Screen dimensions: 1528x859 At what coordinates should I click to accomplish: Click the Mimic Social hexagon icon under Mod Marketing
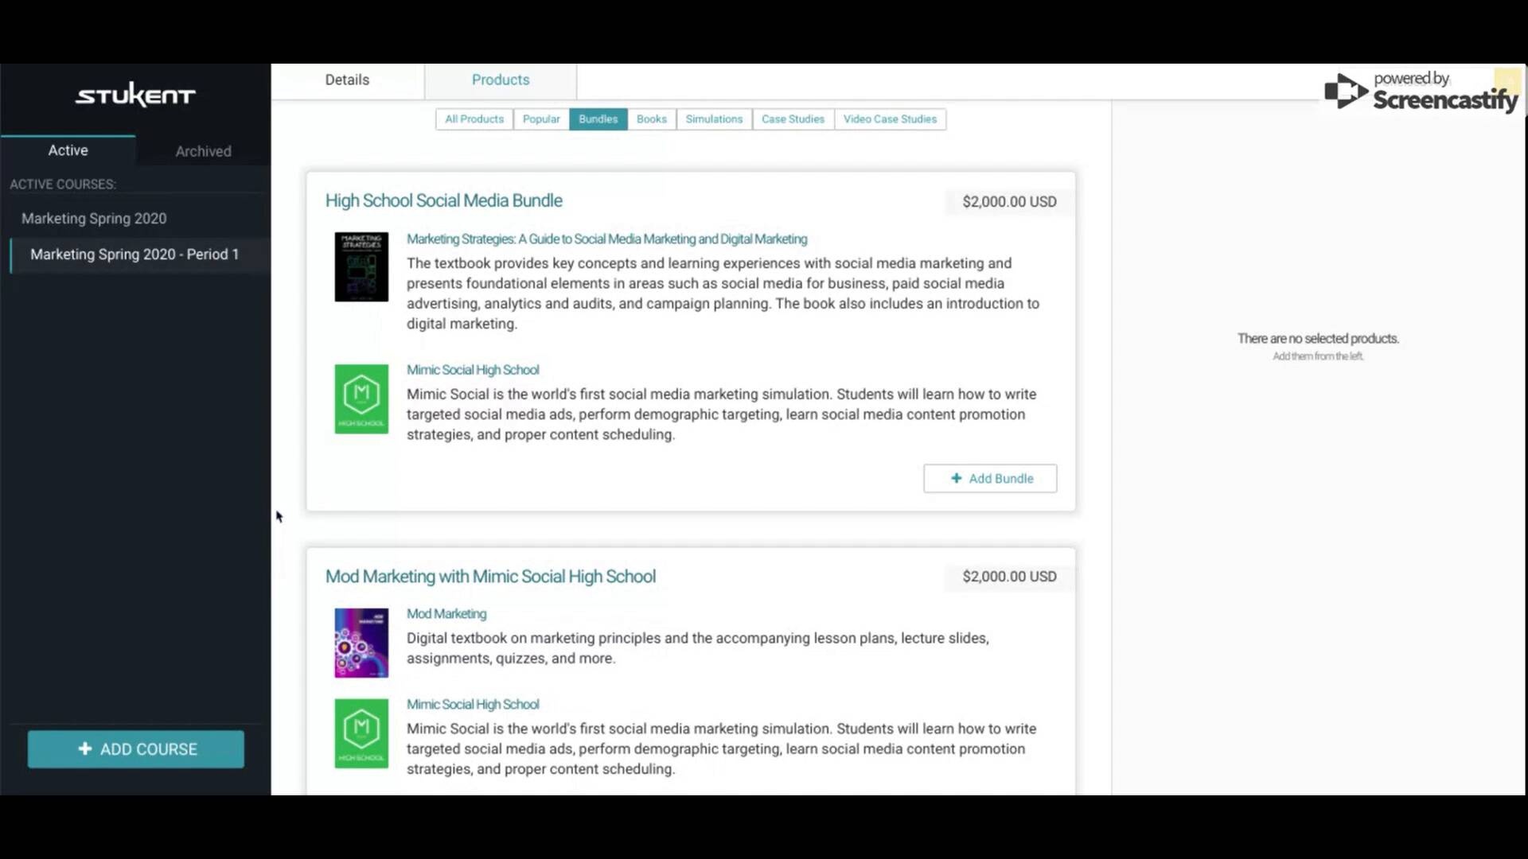pos(361,733)
